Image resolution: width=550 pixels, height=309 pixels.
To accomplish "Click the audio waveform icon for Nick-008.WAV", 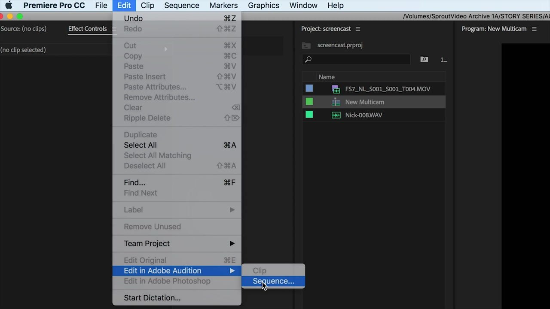I will point(336,115).
